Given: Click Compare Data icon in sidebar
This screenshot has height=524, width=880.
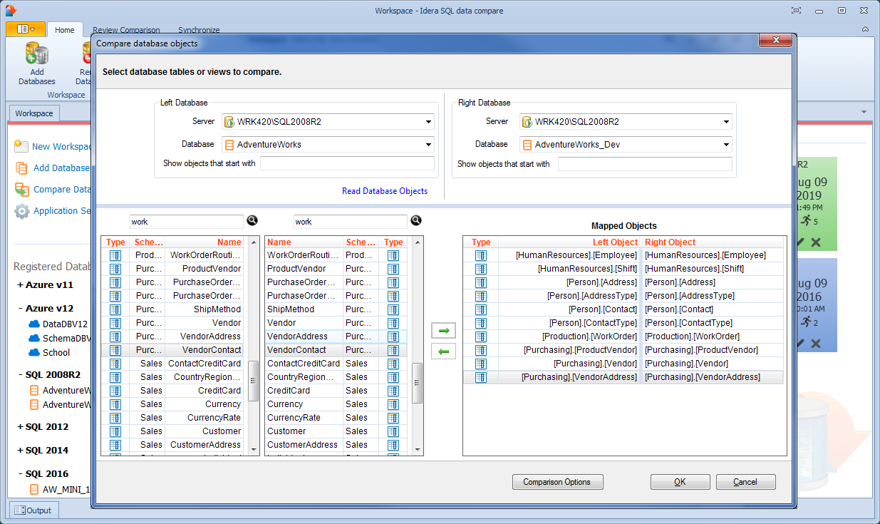Looking at the screenshot, I should 22,190.
